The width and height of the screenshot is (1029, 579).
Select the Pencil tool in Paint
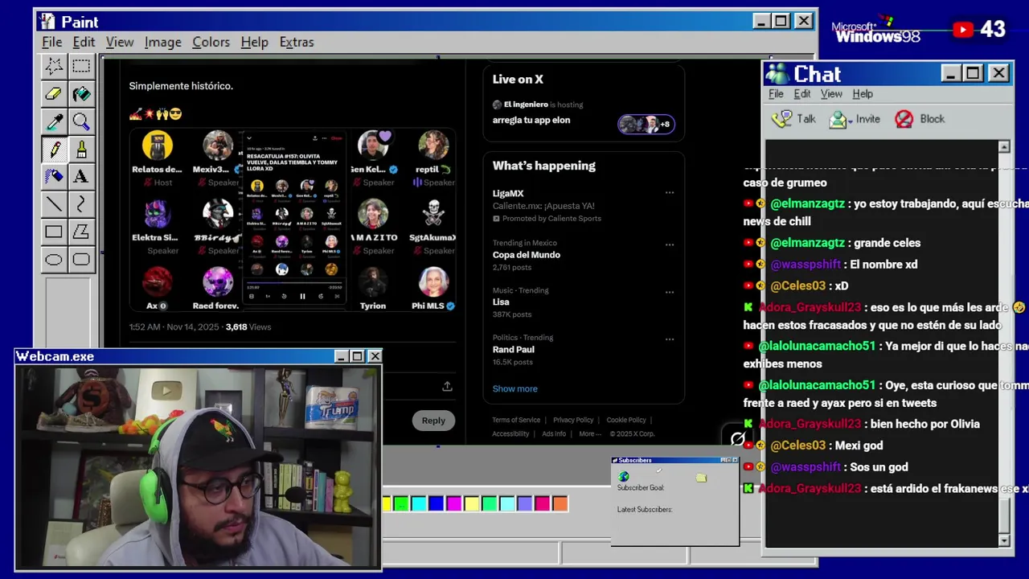tap(54, 149)
